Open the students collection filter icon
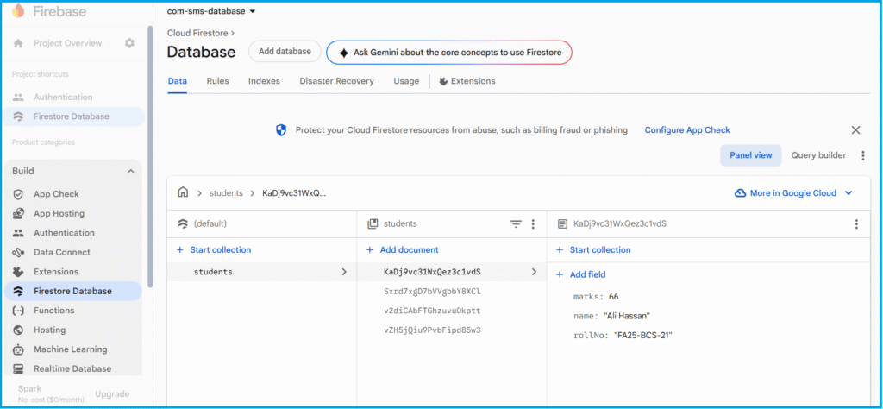Screen dimensions: 883x409 [x=516, y=223]
